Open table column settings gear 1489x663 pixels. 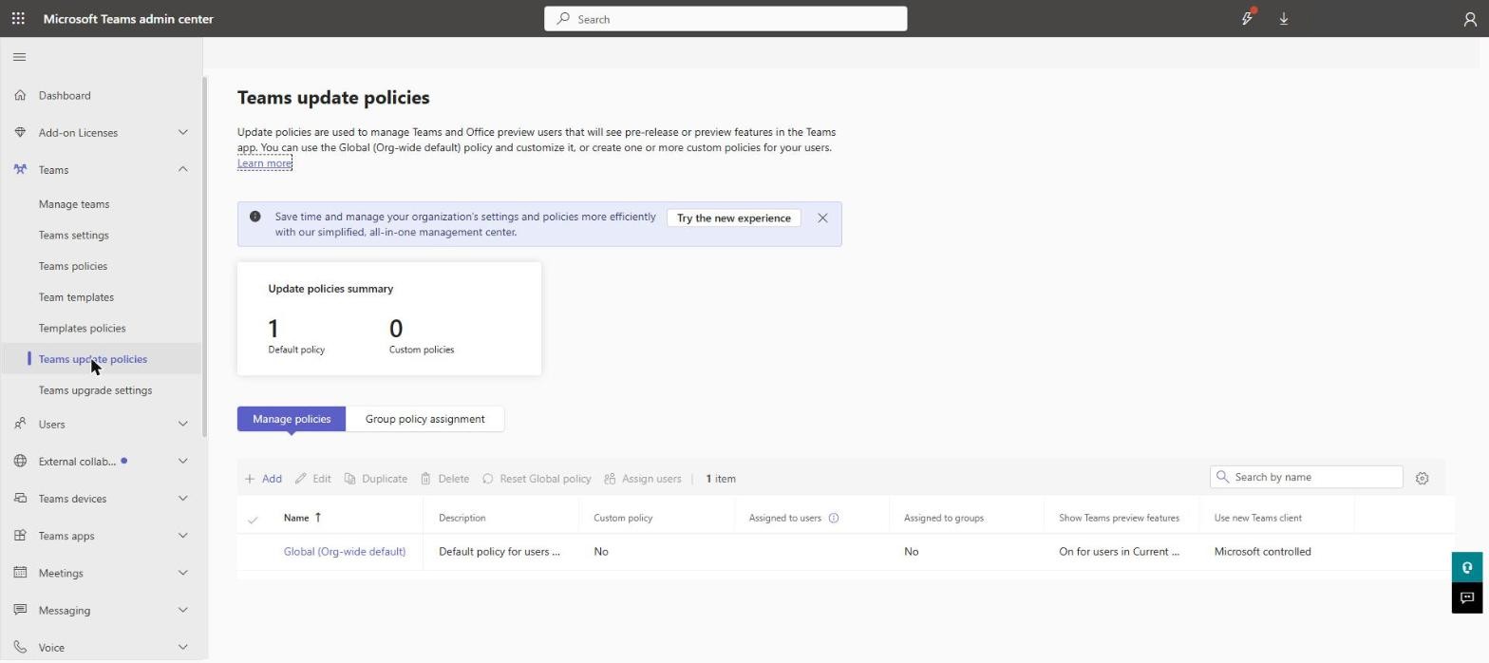pyautogui.click(x=1422, y=479)
